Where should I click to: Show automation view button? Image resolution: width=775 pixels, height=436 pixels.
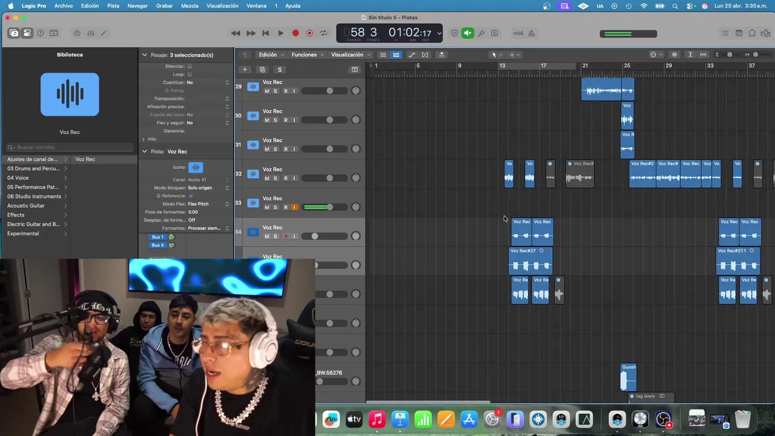click(x=412, y=54)
